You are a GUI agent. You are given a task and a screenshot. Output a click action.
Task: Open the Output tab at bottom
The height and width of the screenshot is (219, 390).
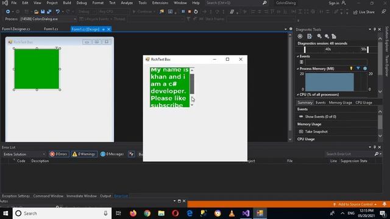(x=105, y=196)
